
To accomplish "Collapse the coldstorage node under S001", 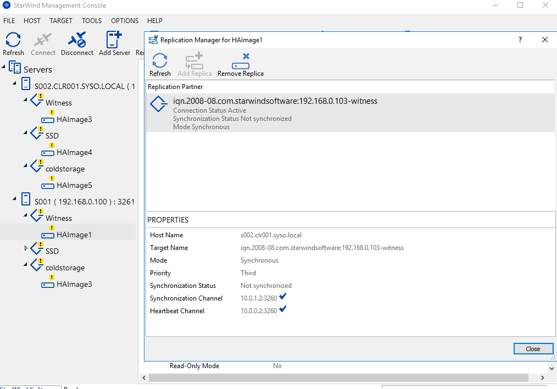I will click(x=26, y=264).
